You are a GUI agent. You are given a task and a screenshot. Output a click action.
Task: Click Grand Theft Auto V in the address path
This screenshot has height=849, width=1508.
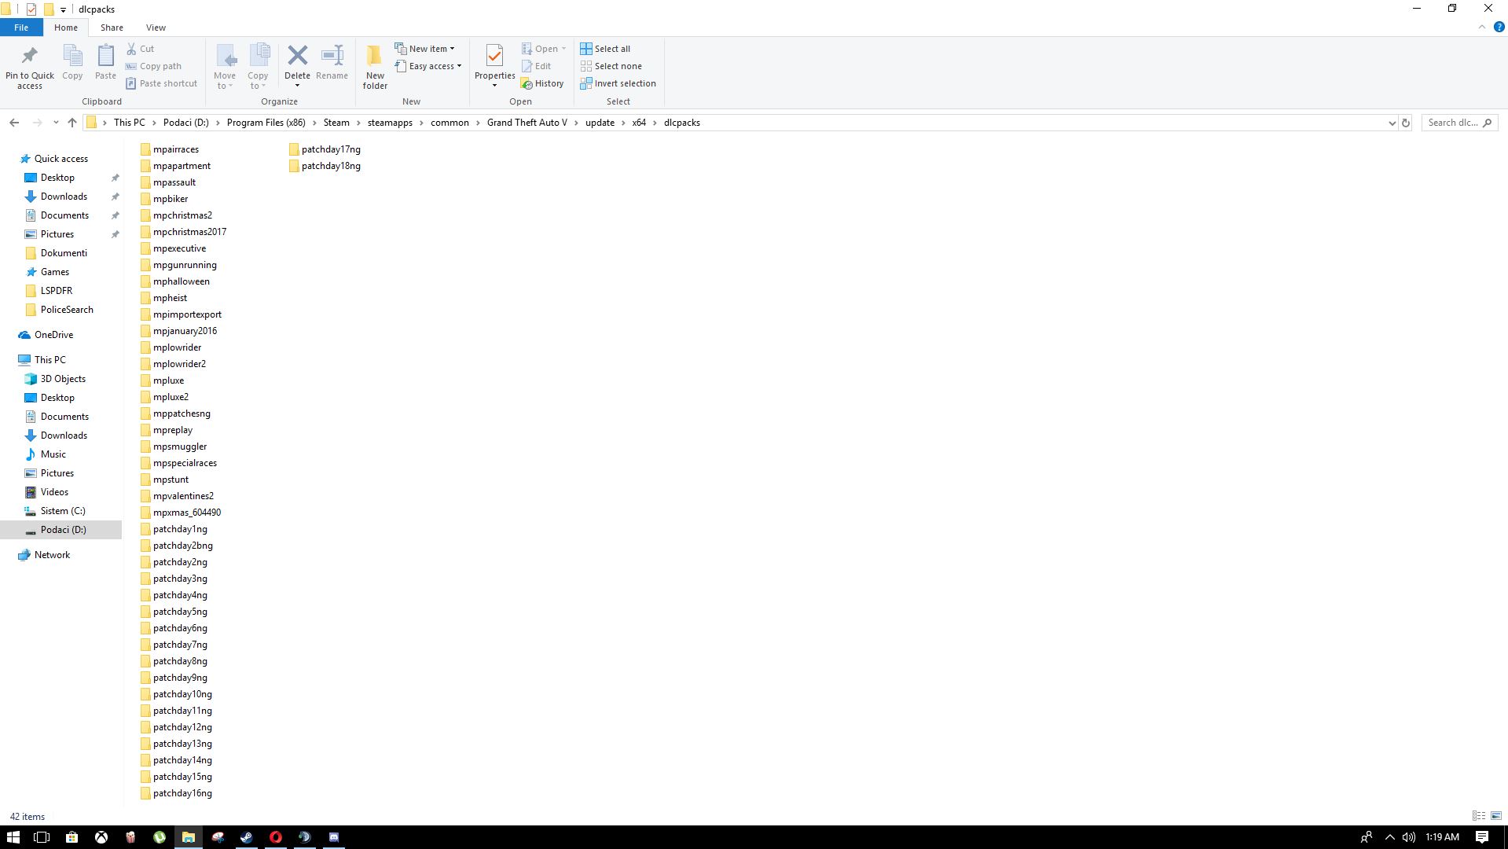coord(527,123)
